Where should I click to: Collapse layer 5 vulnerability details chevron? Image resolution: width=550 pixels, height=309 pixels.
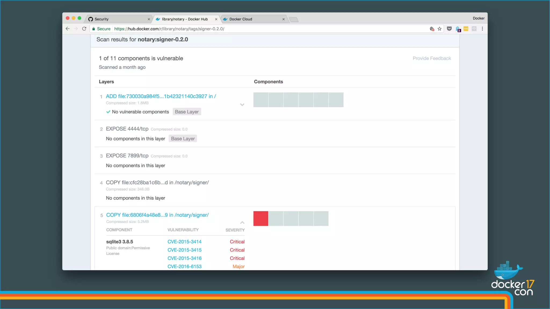tap(242, 223)
